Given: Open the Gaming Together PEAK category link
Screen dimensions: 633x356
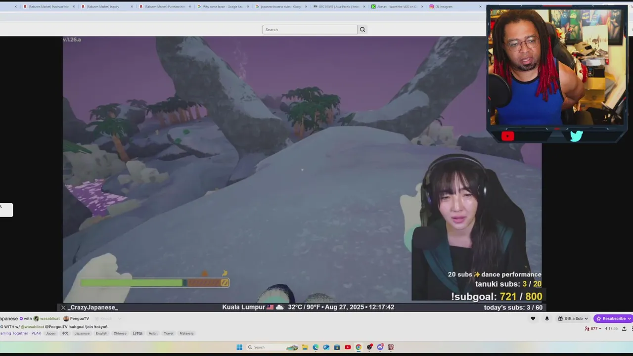Looking at the screenshot, I should [21, 333].
